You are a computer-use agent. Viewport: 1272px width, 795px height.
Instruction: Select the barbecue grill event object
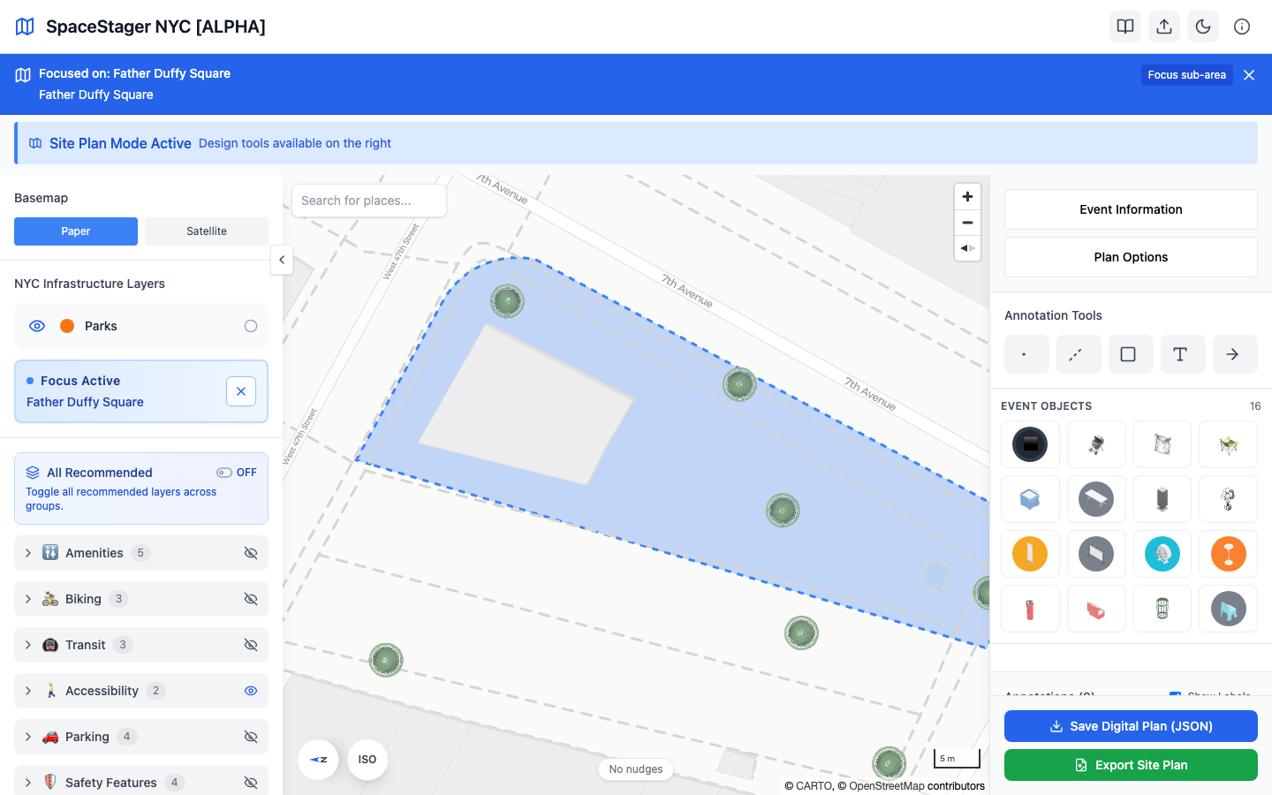(1096, 444)
